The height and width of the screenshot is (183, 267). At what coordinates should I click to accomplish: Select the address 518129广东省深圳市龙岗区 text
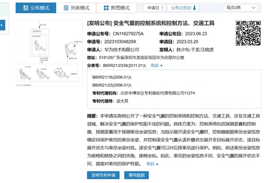coord(141,58)
